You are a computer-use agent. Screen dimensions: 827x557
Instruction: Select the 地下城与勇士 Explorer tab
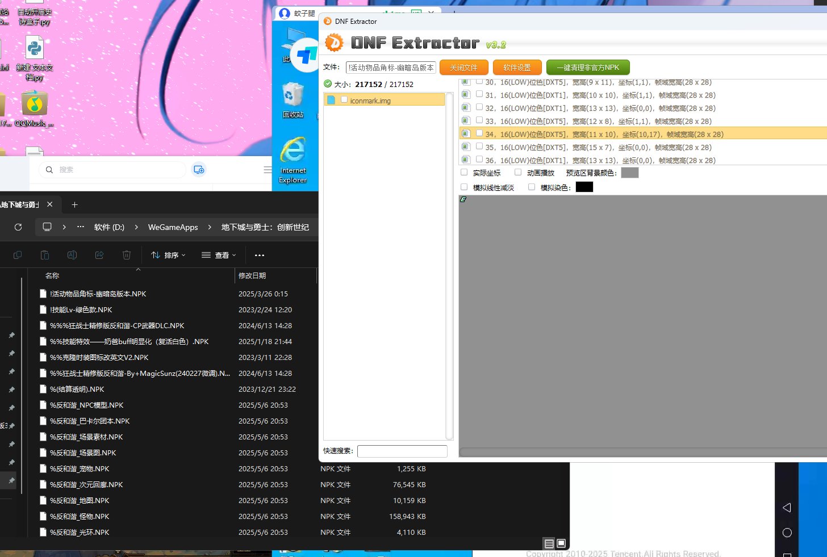pyautogui.click(x=20, y=205)
